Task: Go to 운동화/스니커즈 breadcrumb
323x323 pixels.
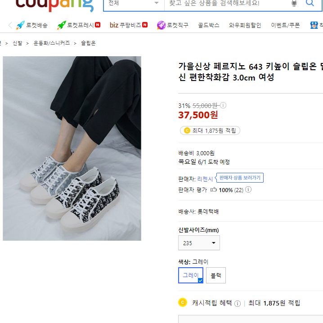Action: pyautogui.click(x=52, y=43)
